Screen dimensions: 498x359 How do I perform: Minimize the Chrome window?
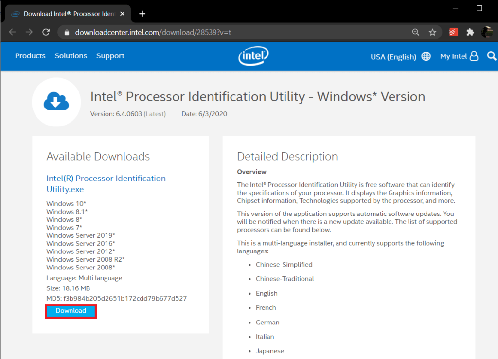coord(455,8)
